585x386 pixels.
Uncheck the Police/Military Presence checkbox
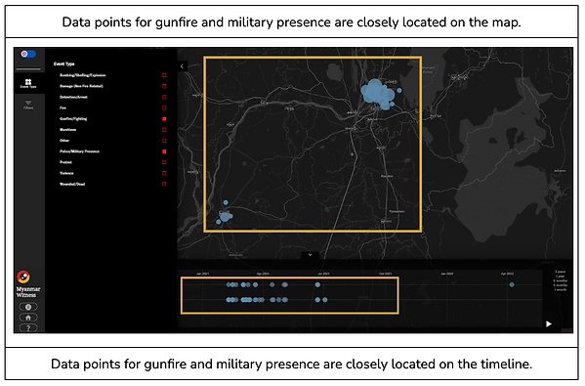(x=164, y=151)
